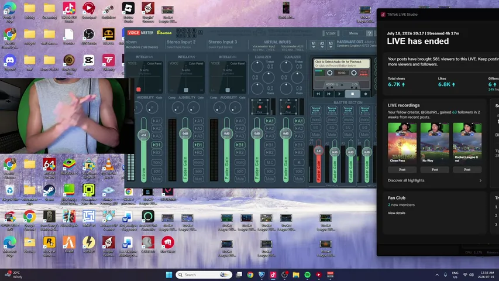Select the Riot Client desktop icon
Viewport: 499px width, 281px height.
point(168,245)
